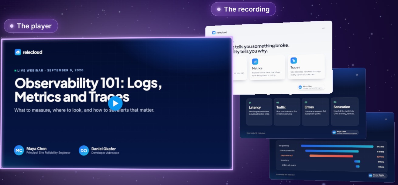398x185 pixels.
Task: Click the Maya Chen badge on the dark cards slide
Action: [x=345, y=133]
